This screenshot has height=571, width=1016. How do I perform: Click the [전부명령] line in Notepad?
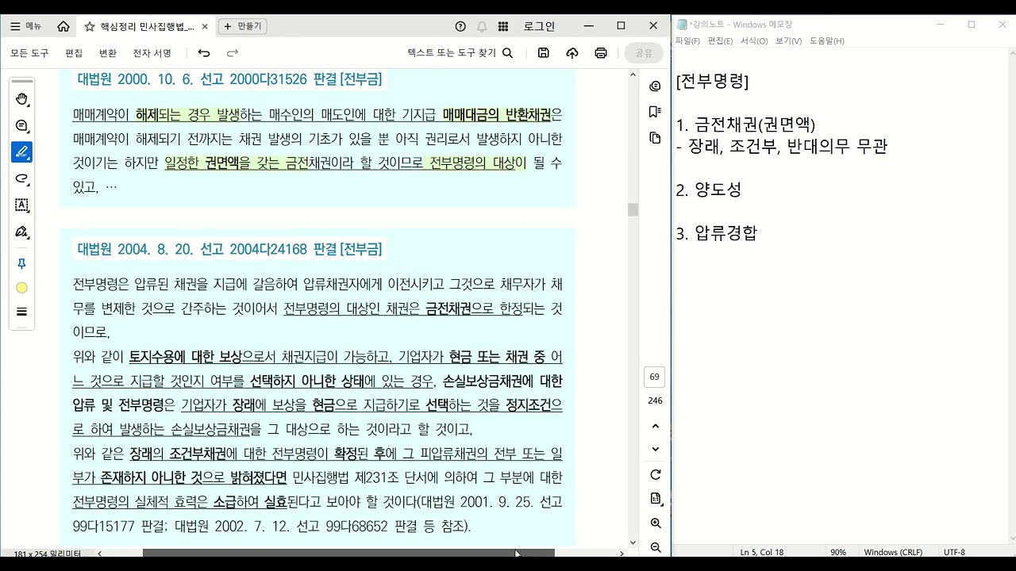click(x=712, y=82)
